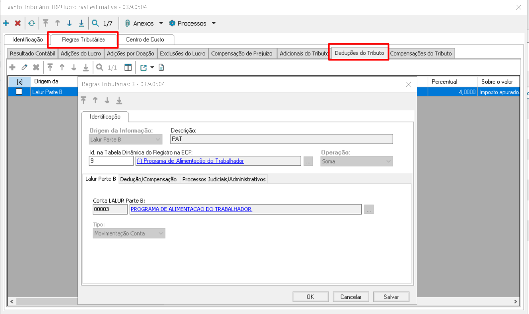Open the Adições do Lucro sub-tab
529x314 pixels.
(x=81, y=53)
